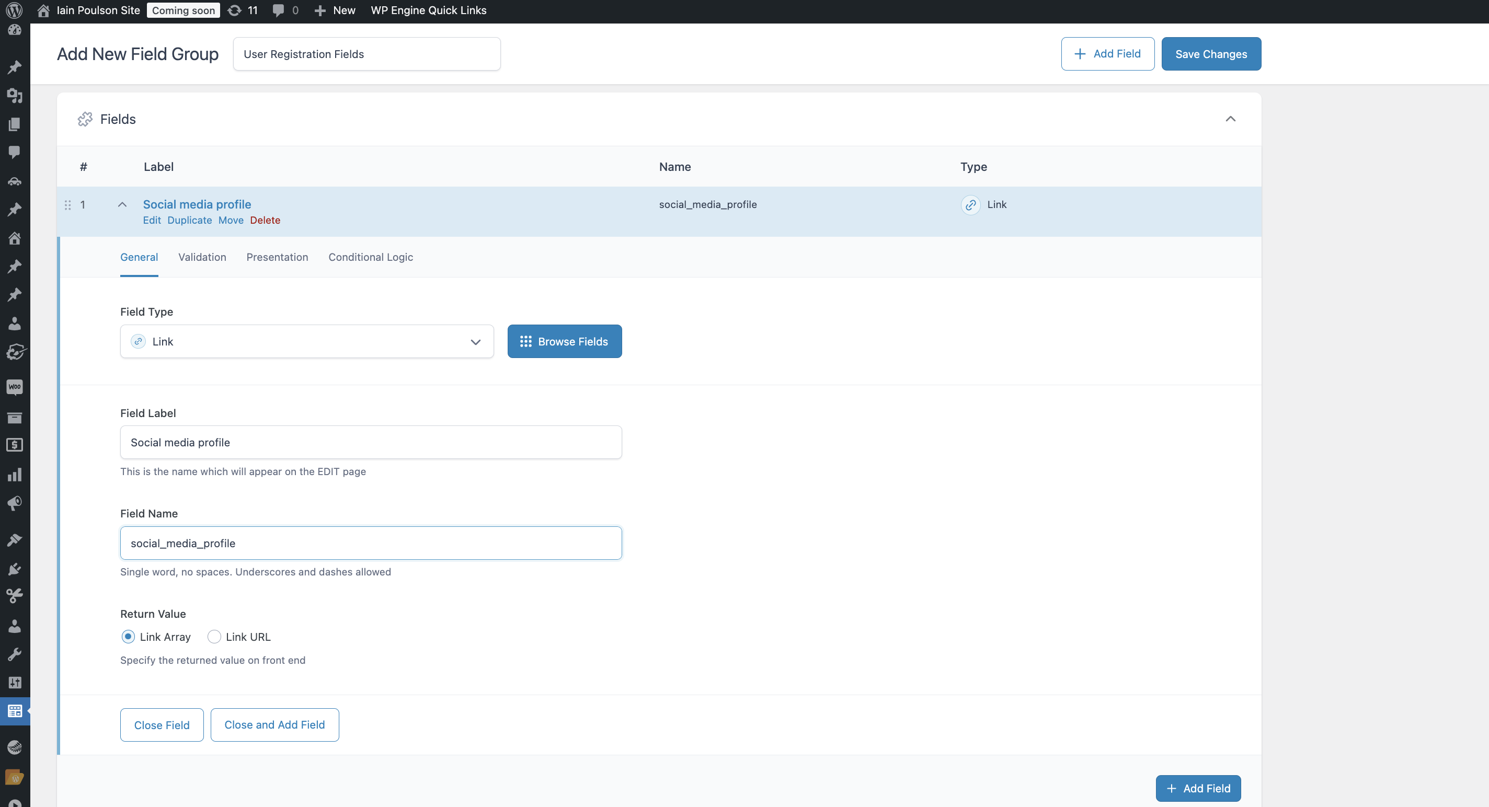Open Media library icon in sidebar
Viewport: 1489px width, 807px height.
point(15,96)
